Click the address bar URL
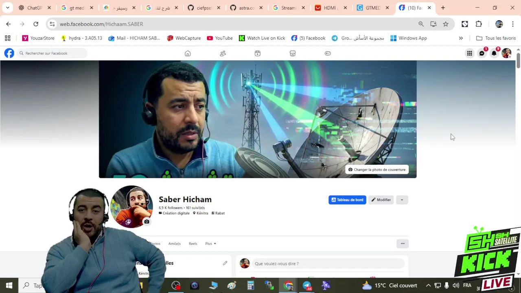 [101, 24]
